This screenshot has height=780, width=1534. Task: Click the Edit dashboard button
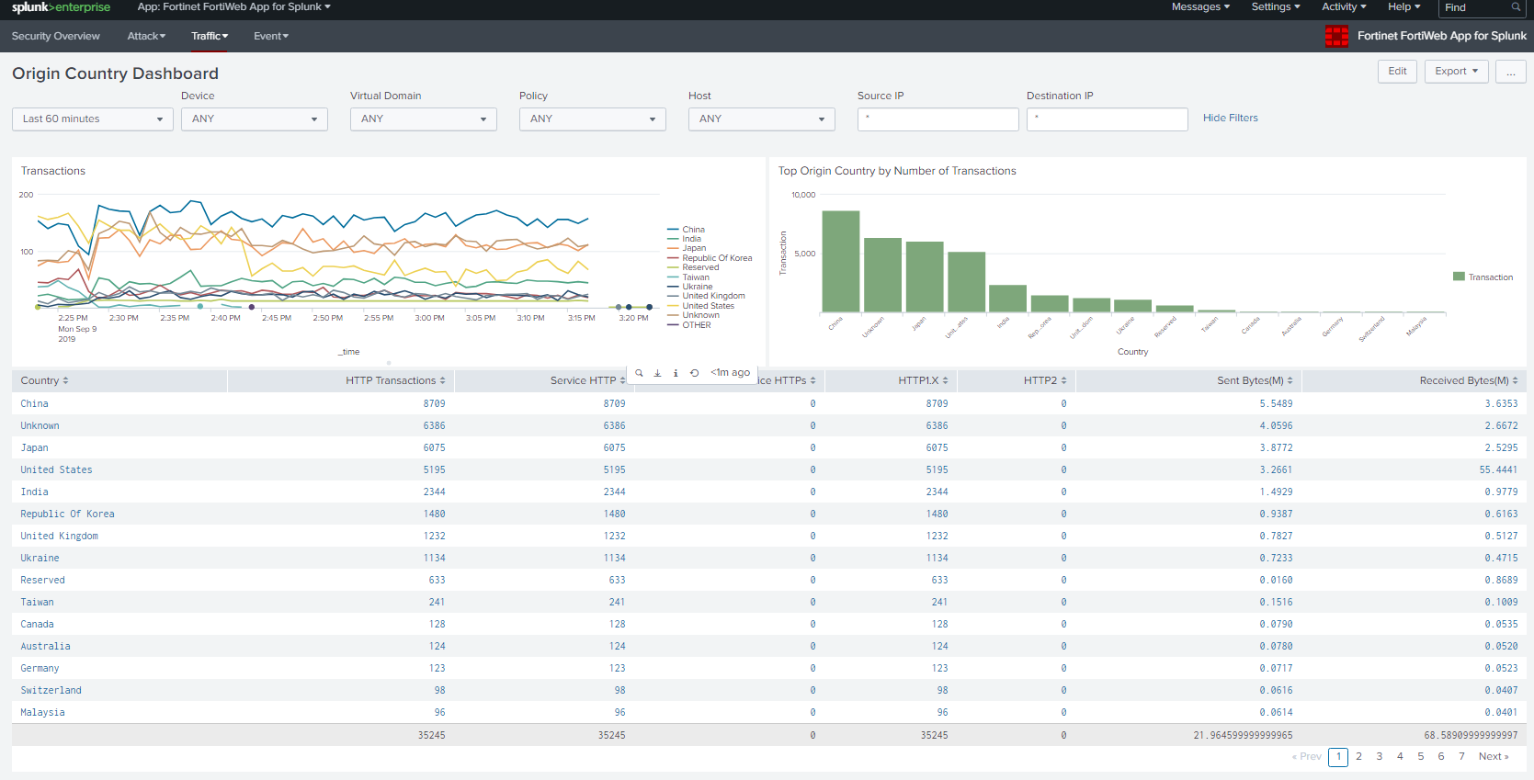pyautogui.click(x=1397, y=72)
